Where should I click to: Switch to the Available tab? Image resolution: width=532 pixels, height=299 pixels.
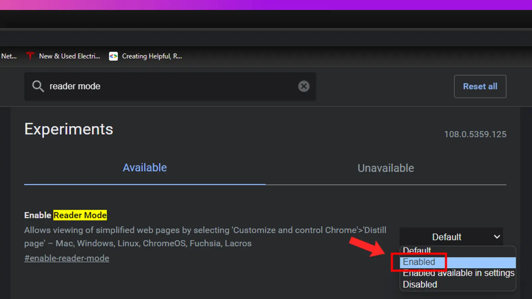[145, 168]
